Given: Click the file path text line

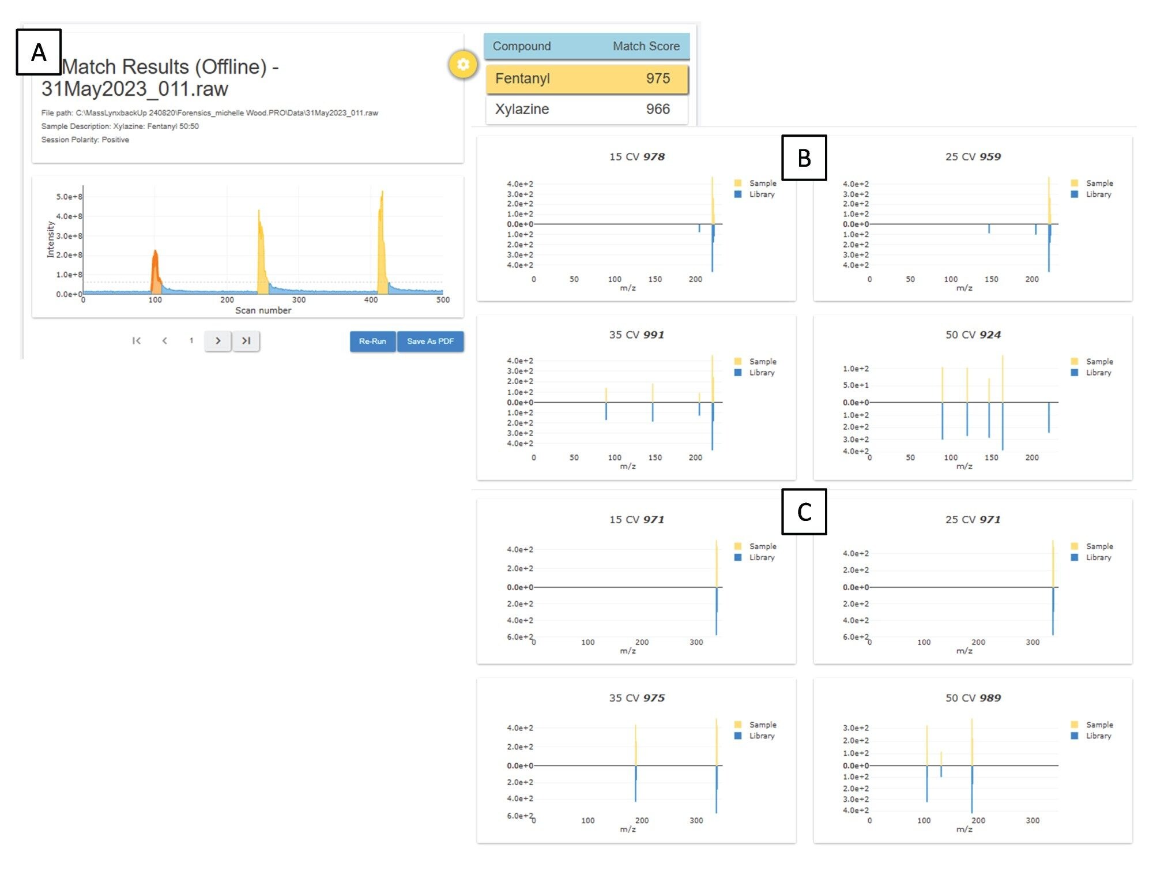Looking at the screenshot, I should tap(210, 113).
